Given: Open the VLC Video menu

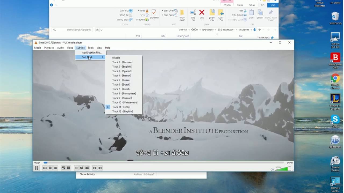Looking at the screenshot, I should tap(70, 48).
